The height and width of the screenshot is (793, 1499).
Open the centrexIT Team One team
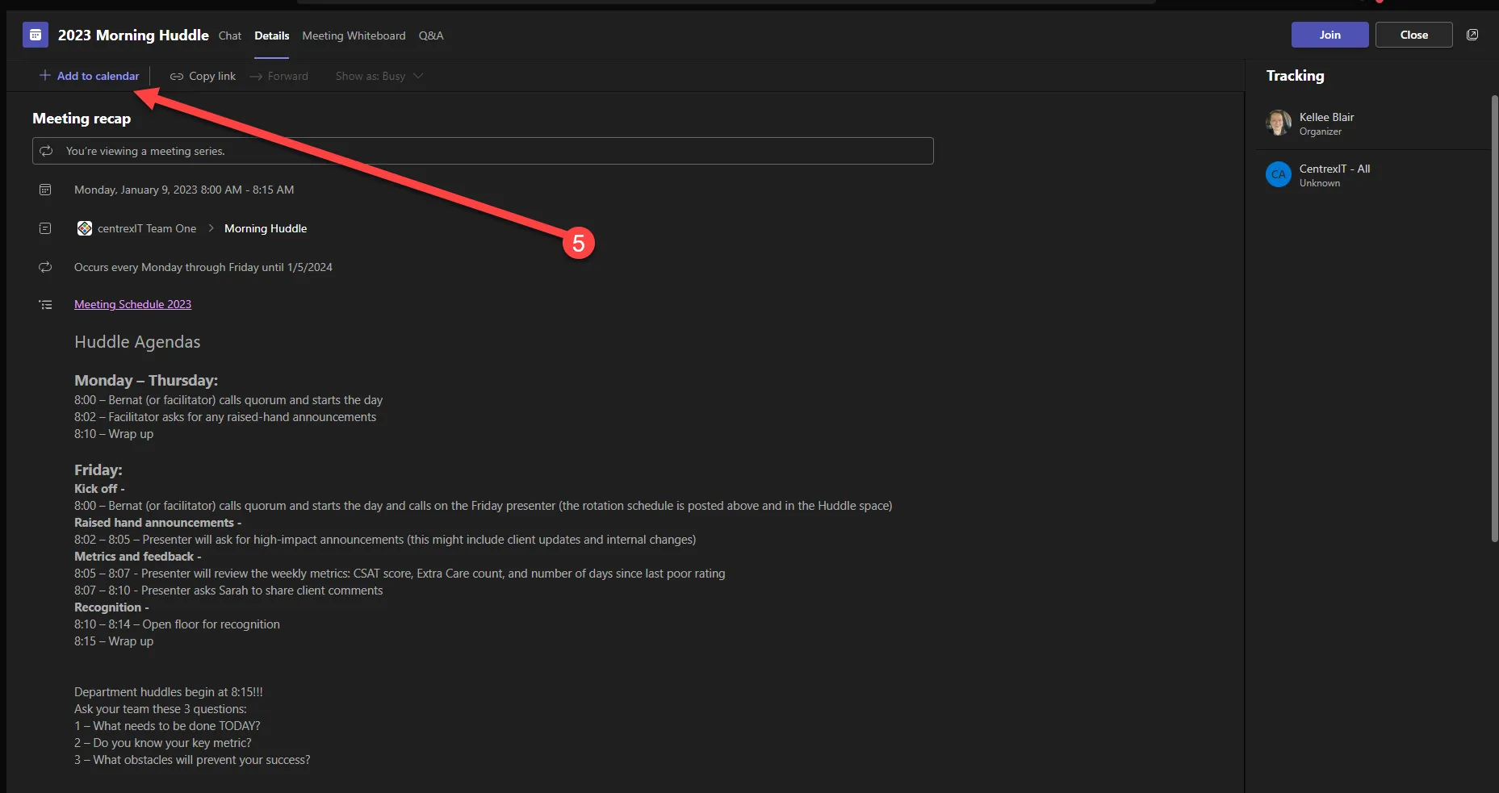147,228
